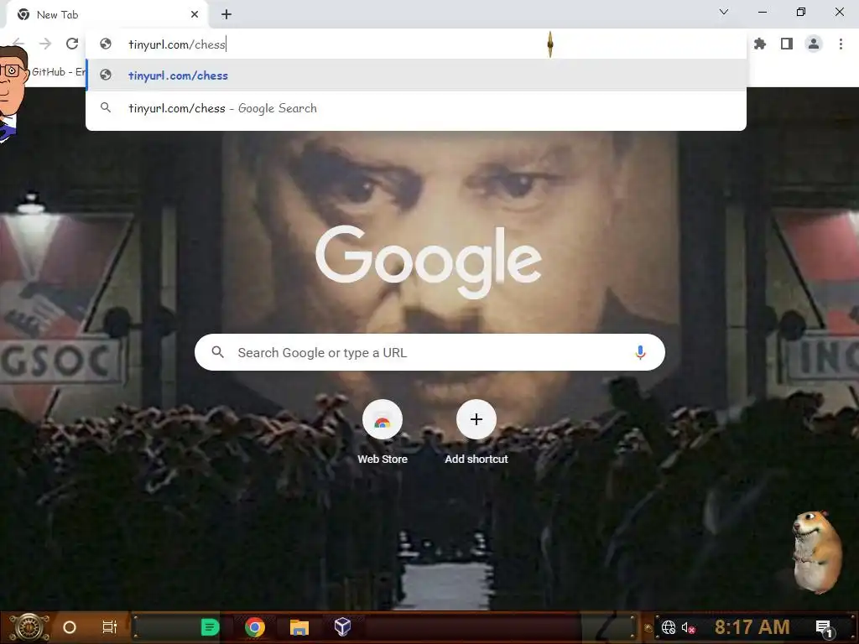Open a new tab with the plus button
The image size is (859, 644).
226,14
